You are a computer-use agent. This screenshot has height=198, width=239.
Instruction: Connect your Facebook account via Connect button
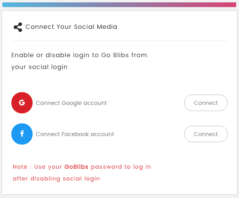(x=206, y=134)
